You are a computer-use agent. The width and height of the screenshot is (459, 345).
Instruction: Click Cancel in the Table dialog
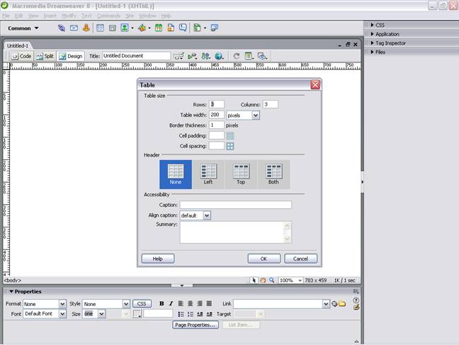pyautogui.click(x=300, y=259)
